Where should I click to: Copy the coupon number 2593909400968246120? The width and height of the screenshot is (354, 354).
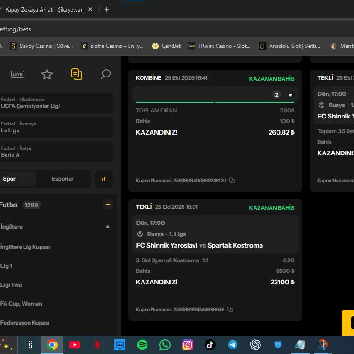click(232, 180)
